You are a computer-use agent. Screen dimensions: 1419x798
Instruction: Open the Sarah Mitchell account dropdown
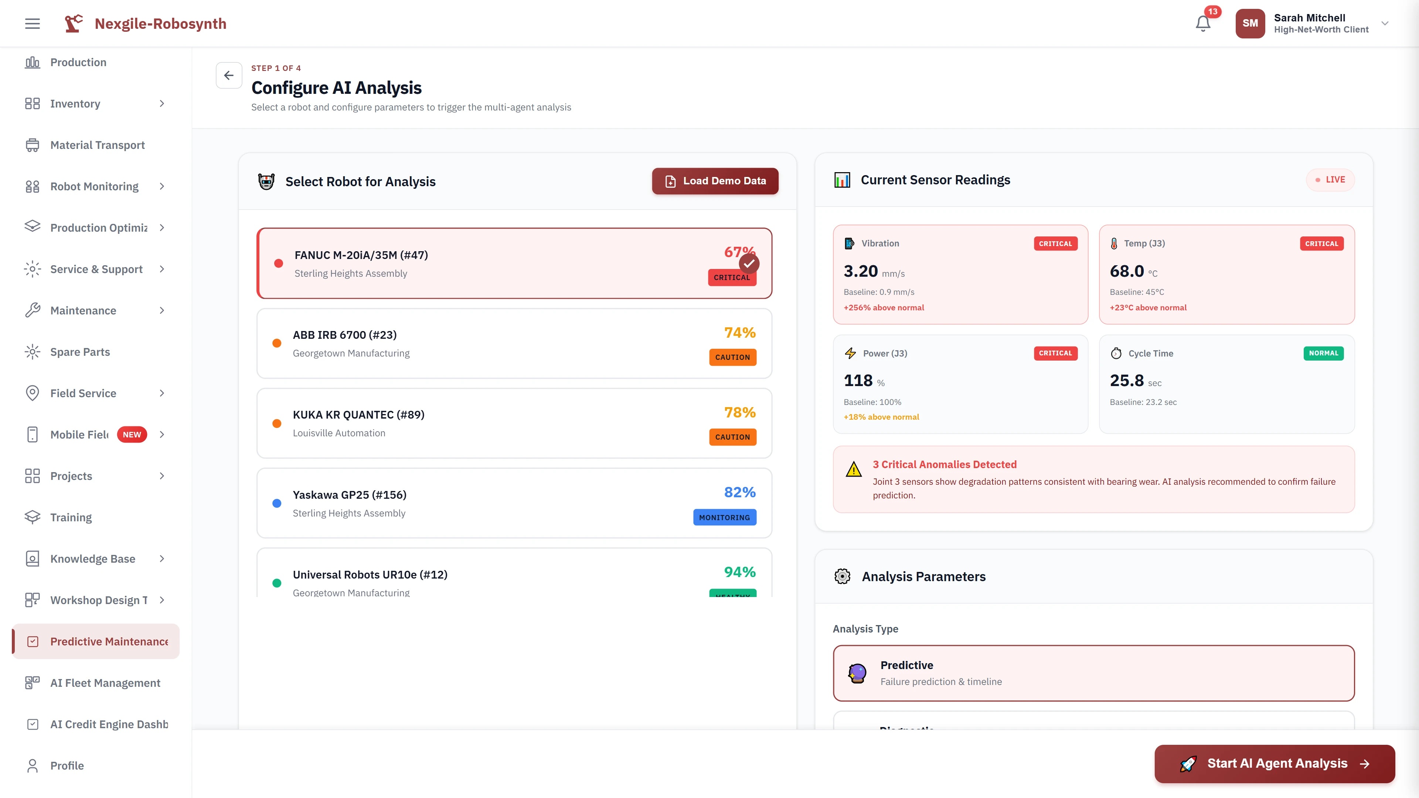pos(1385,24)
